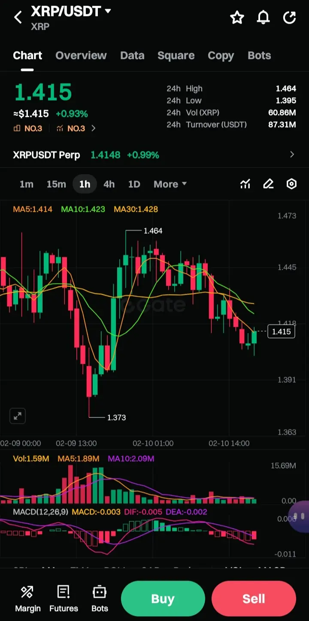Tap the 1.464 high marker on chart
This screenshot has height=621, width=309.
(x=153, y=231)
